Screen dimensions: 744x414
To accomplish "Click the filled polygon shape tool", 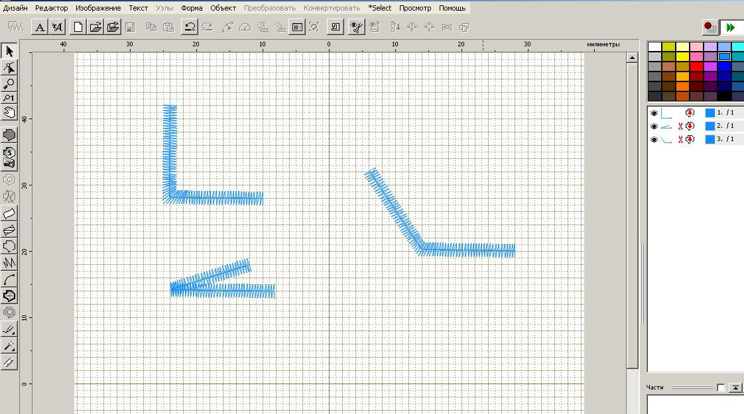I will click(x=9, y=134).
